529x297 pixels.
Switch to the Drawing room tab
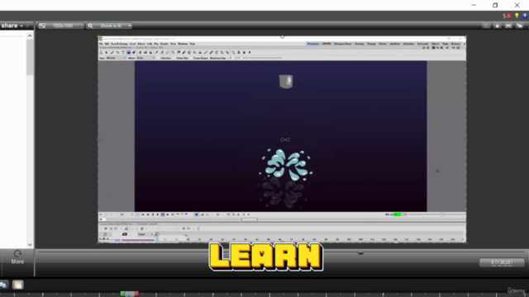click(x=360, y=44)
